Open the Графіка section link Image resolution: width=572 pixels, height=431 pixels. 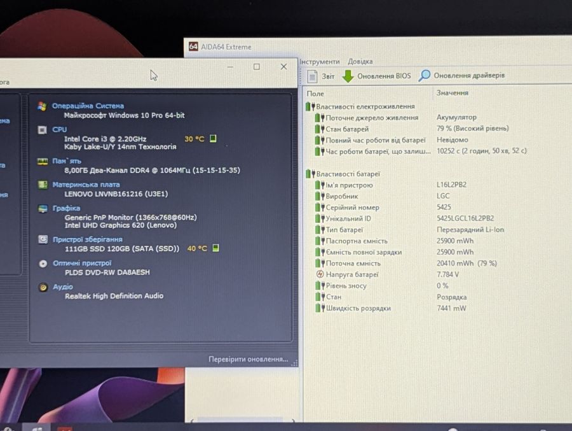(66, 208)
